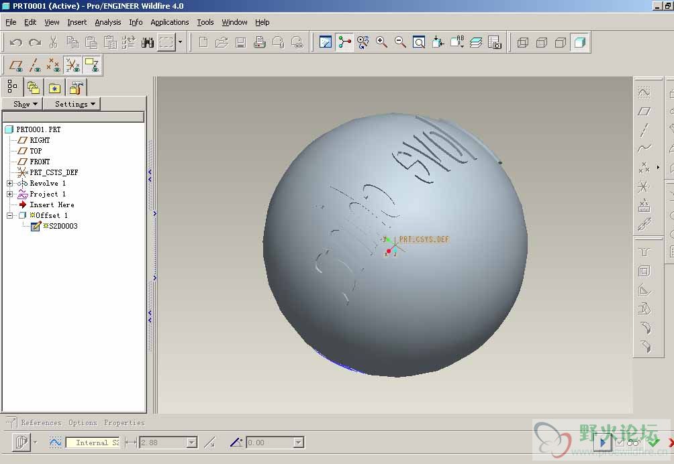Select the Coordinate System tool in right toolbar
The height and width of the screenshot is (464, 674).
pyautogui.click(x=644, y=186)
